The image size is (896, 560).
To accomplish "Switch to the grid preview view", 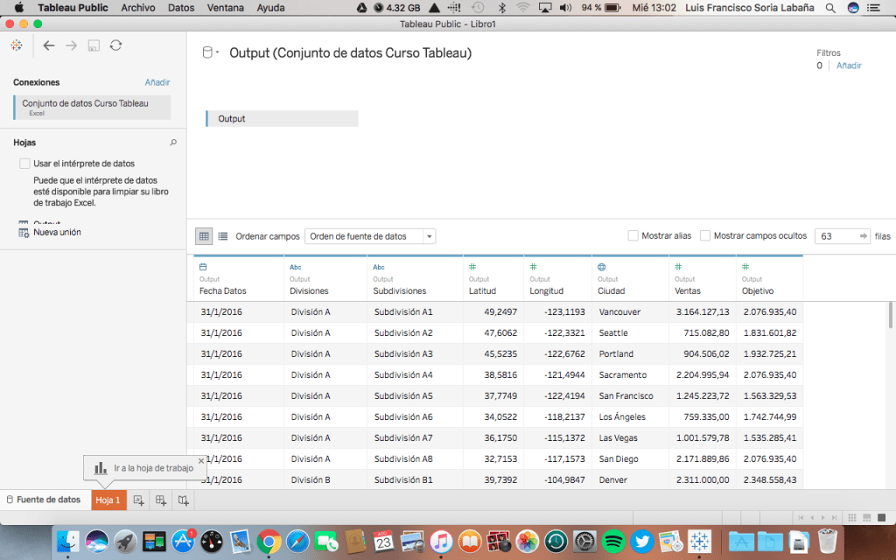I will tap(204, 236).
